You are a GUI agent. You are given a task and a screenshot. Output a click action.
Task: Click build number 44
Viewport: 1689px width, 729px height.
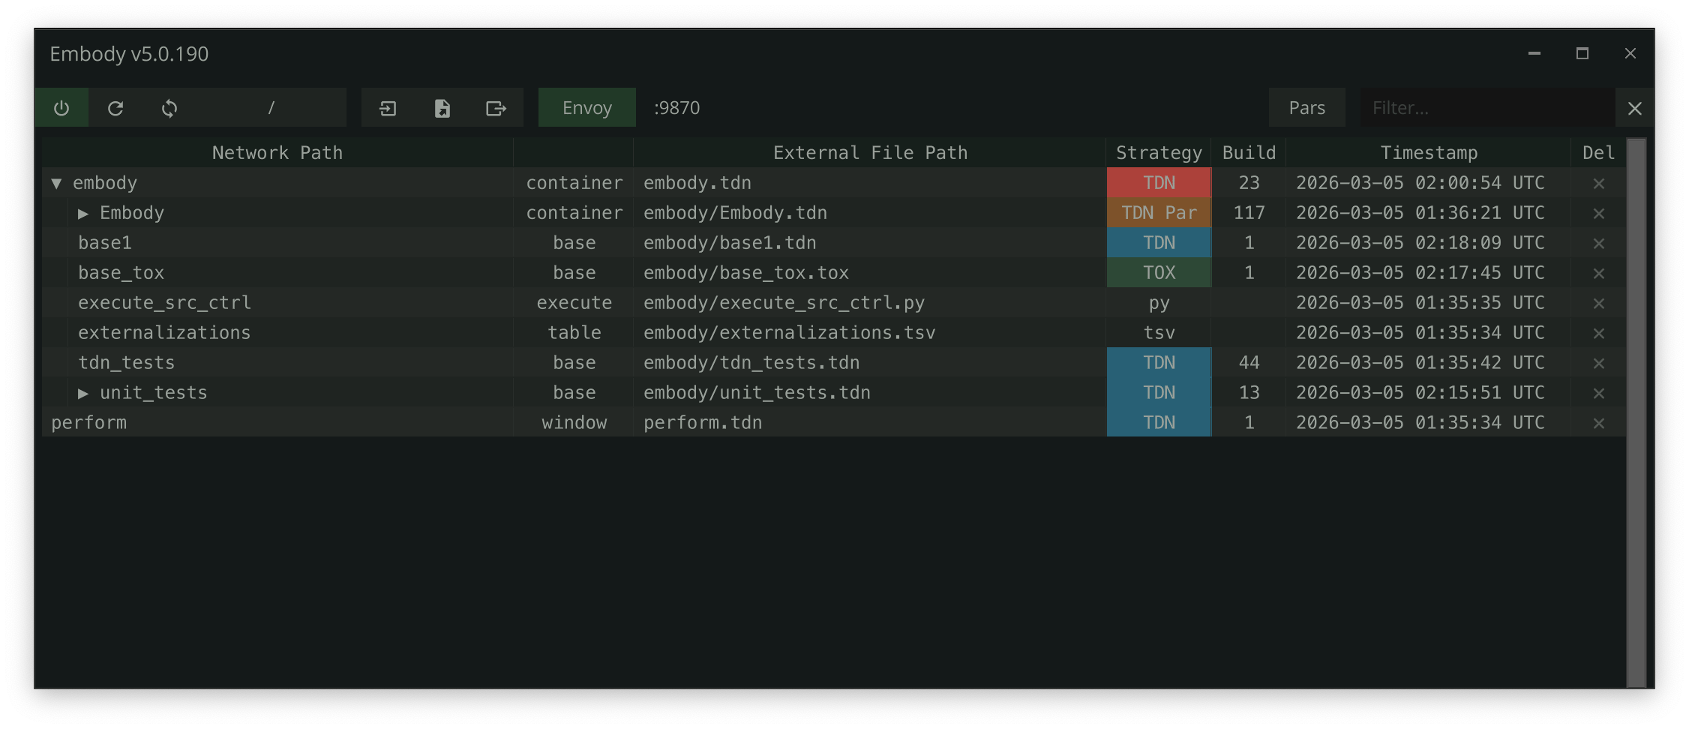[x=1249, y=363]
